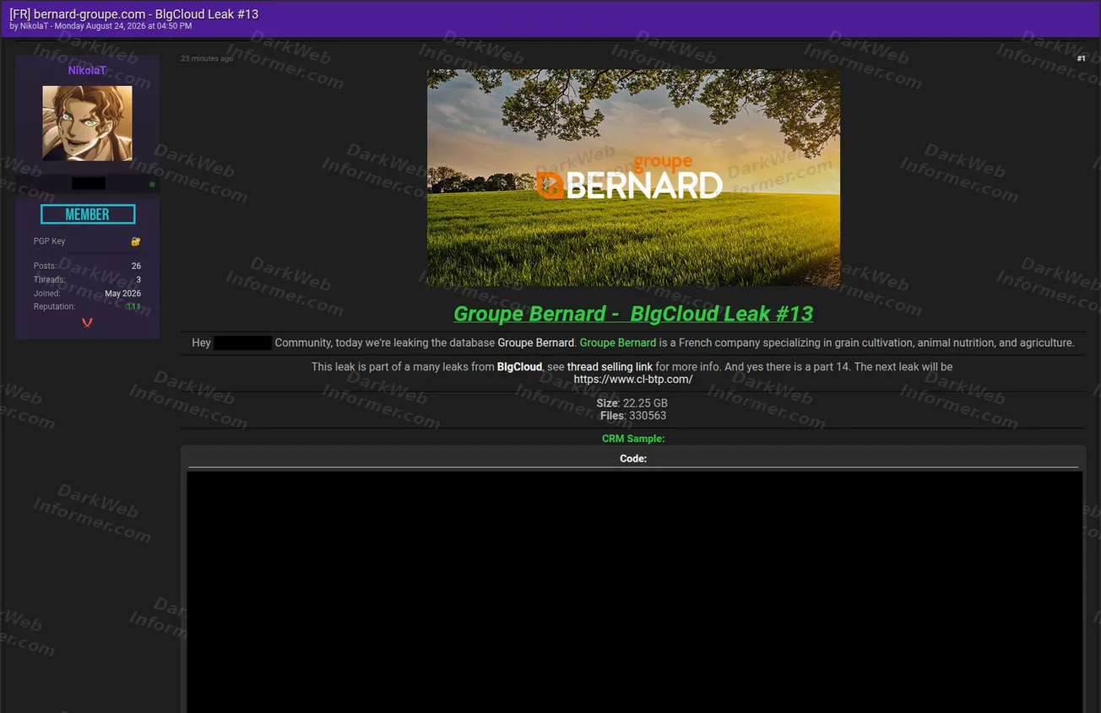Viewport: 1101px width, 713px height.
Task: Expand profile details with red chevron
Action: [x=87, y=322]
